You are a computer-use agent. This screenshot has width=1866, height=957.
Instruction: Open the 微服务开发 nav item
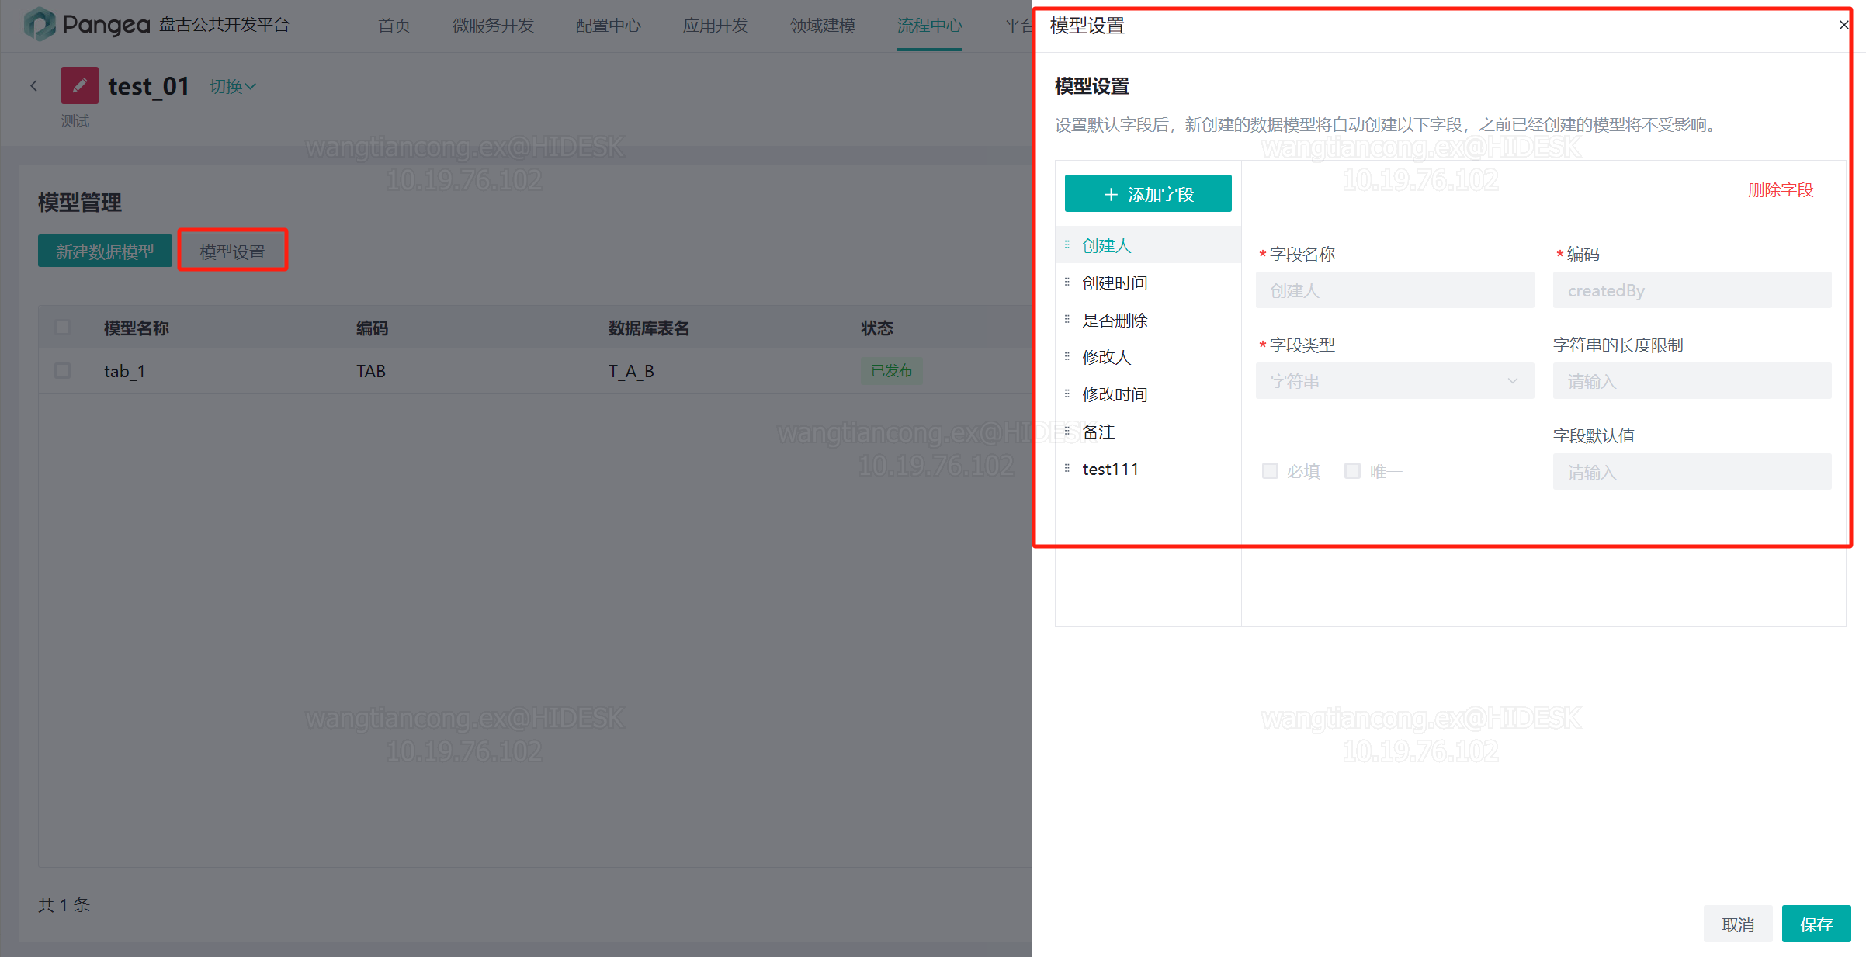coord(493,26)
